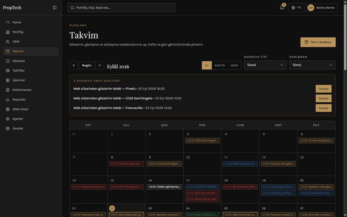This screenshot has width=347, height=217.
Task: Focus the Portföy, kişi, lead search field
Action: pyautogui.click(x=121, y=8)
